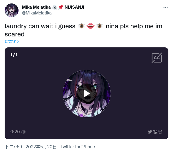173x154 pixels.
Task: Click the Twitter bird voice icon
Action: 150,132
